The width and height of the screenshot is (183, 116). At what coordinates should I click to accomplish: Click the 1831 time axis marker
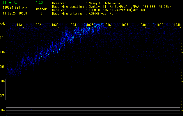20,25
